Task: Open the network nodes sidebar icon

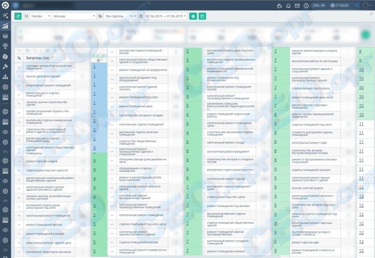Action: pyautogui.click(x=5, y=16)
